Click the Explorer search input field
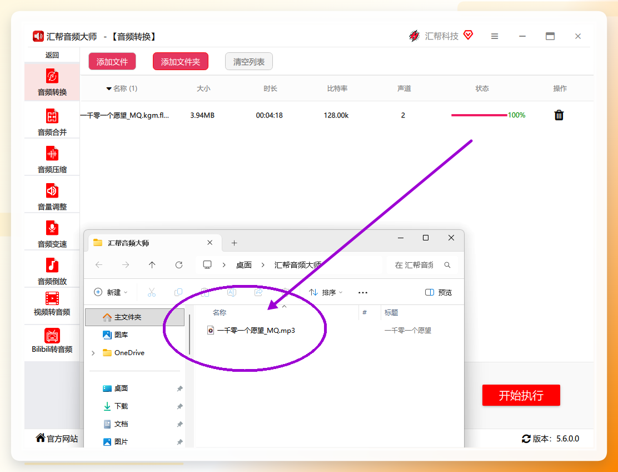This screenshot has width=618, height=472. pos(413,265)
